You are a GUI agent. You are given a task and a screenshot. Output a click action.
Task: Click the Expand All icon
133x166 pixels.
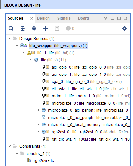[x=34, y=28]
